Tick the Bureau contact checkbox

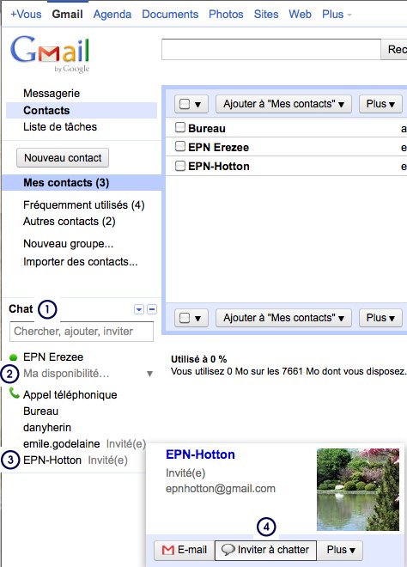coord(180,127)
